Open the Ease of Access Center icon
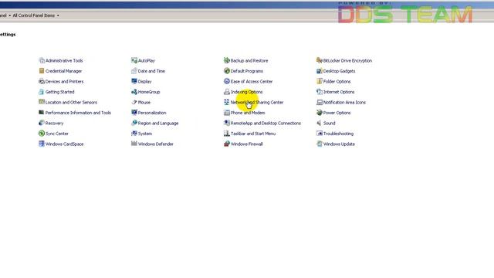 227,81
